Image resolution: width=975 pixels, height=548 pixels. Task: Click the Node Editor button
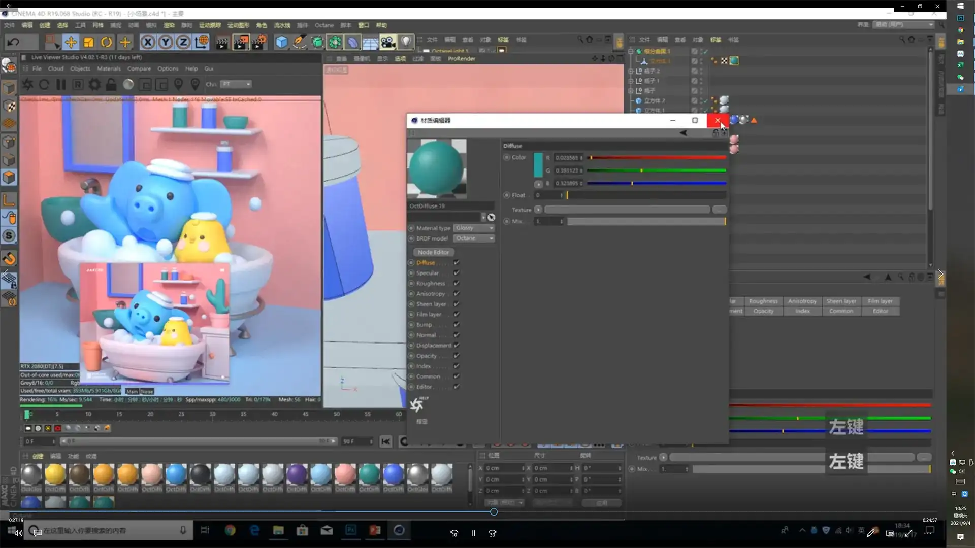(433, 252)
